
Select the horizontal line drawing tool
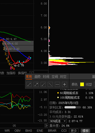point(57,84)
